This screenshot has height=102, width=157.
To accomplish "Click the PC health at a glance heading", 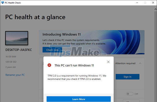I will click(x=35, y=17).
